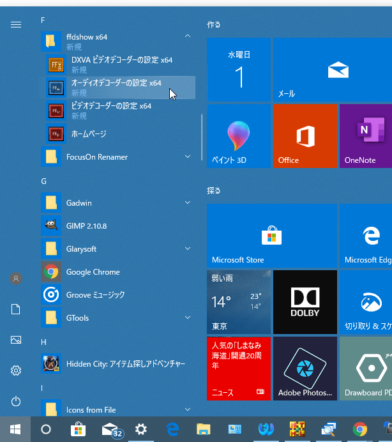Expand the Gadwin folder
Viewport: 392px width, 442px height.
[x=188, y=202]
